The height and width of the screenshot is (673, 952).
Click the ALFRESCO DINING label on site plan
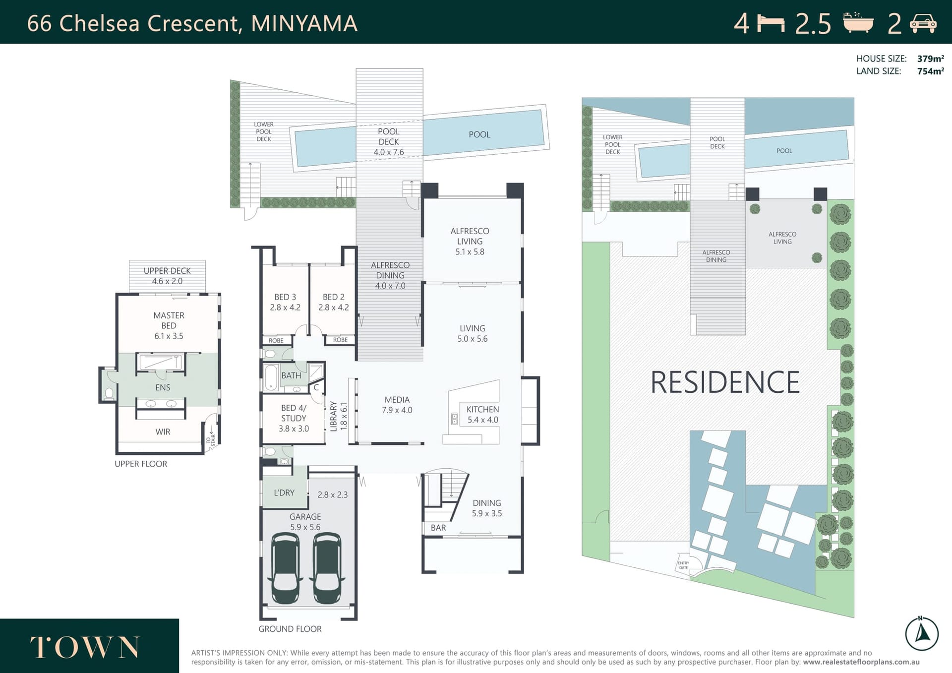pyautogui.click(x=716, y=256)
